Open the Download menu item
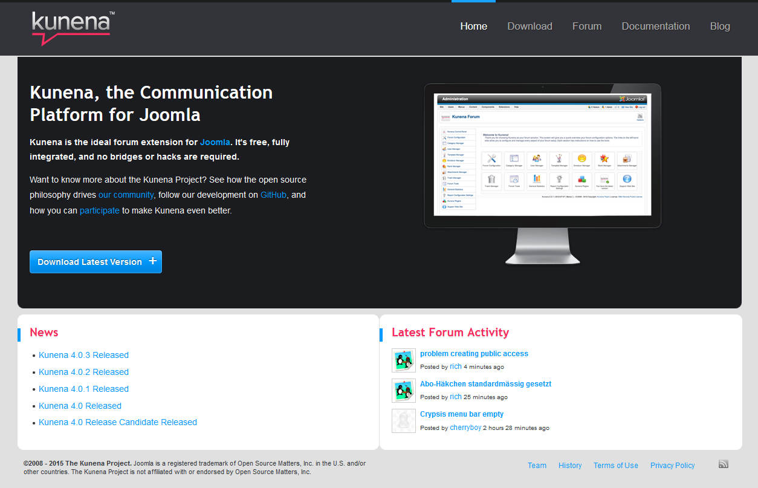The height and width of the screenshot is (488, 758). (530, 26)
